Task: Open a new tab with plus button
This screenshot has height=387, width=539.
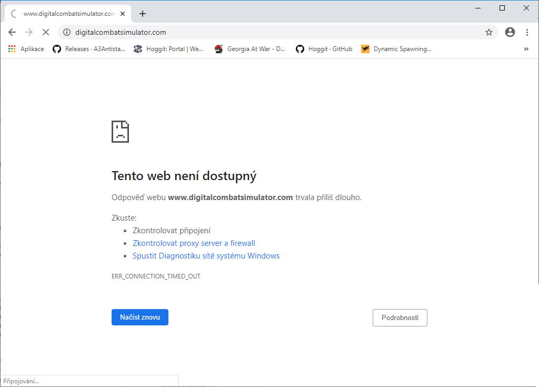Action: point(143,14)
